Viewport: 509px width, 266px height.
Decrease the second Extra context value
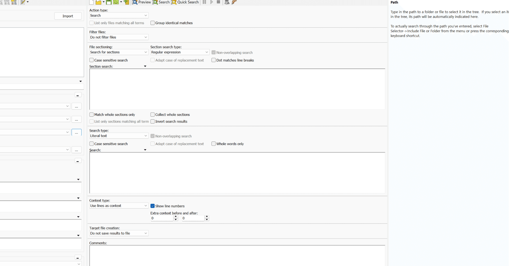coord(207,220)
